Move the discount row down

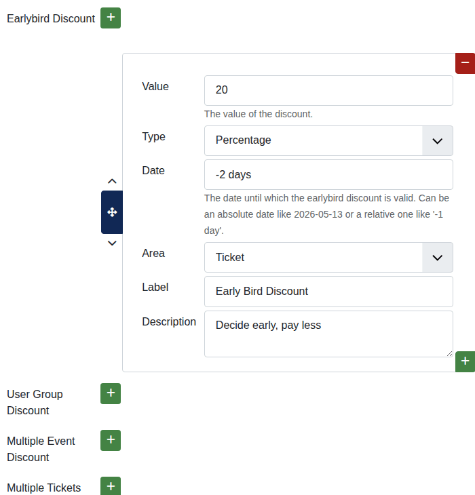[x=112, y=243]
